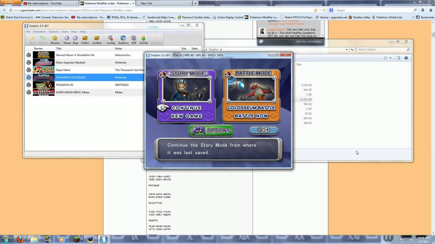The height and width of the screenshot is (244, 435).
Task: Open Firefox from the taskbar
Action: (20, 239)
